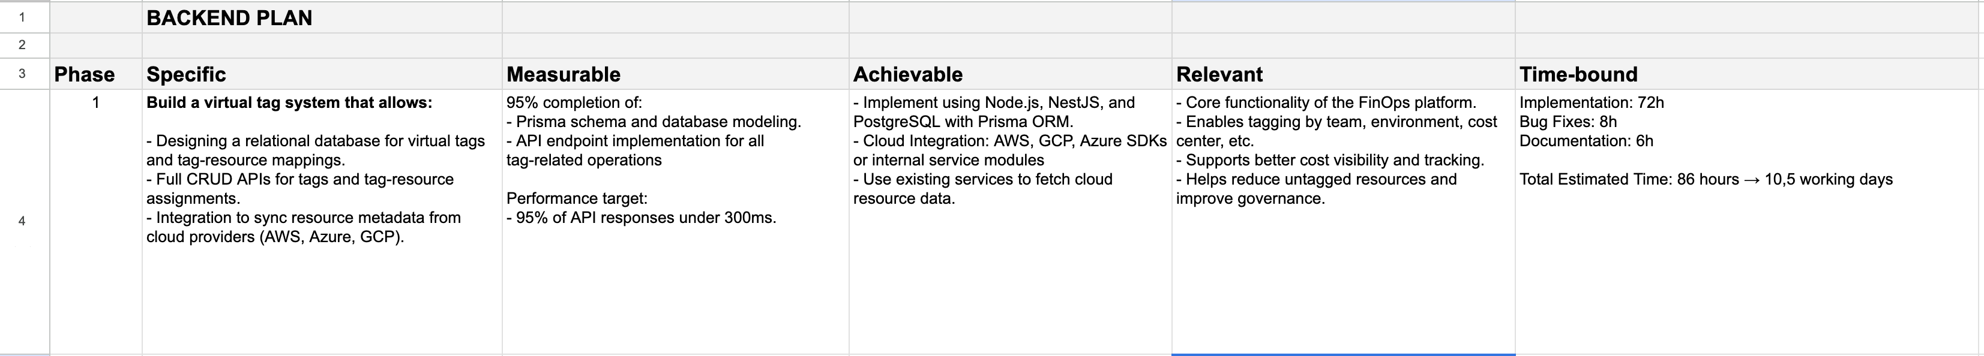Screen dimensions: 1984x356
Task: Select the cell about Prisma schema completion
Action: tap(676, 221)
